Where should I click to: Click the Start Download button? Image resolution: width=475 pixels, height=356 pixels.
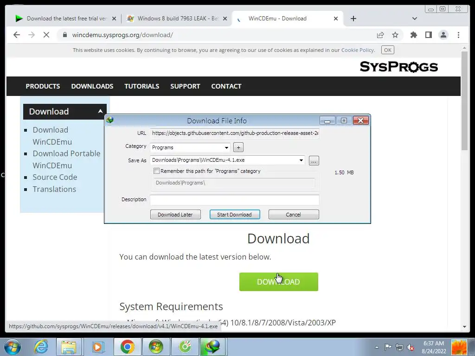coord(234,214)
